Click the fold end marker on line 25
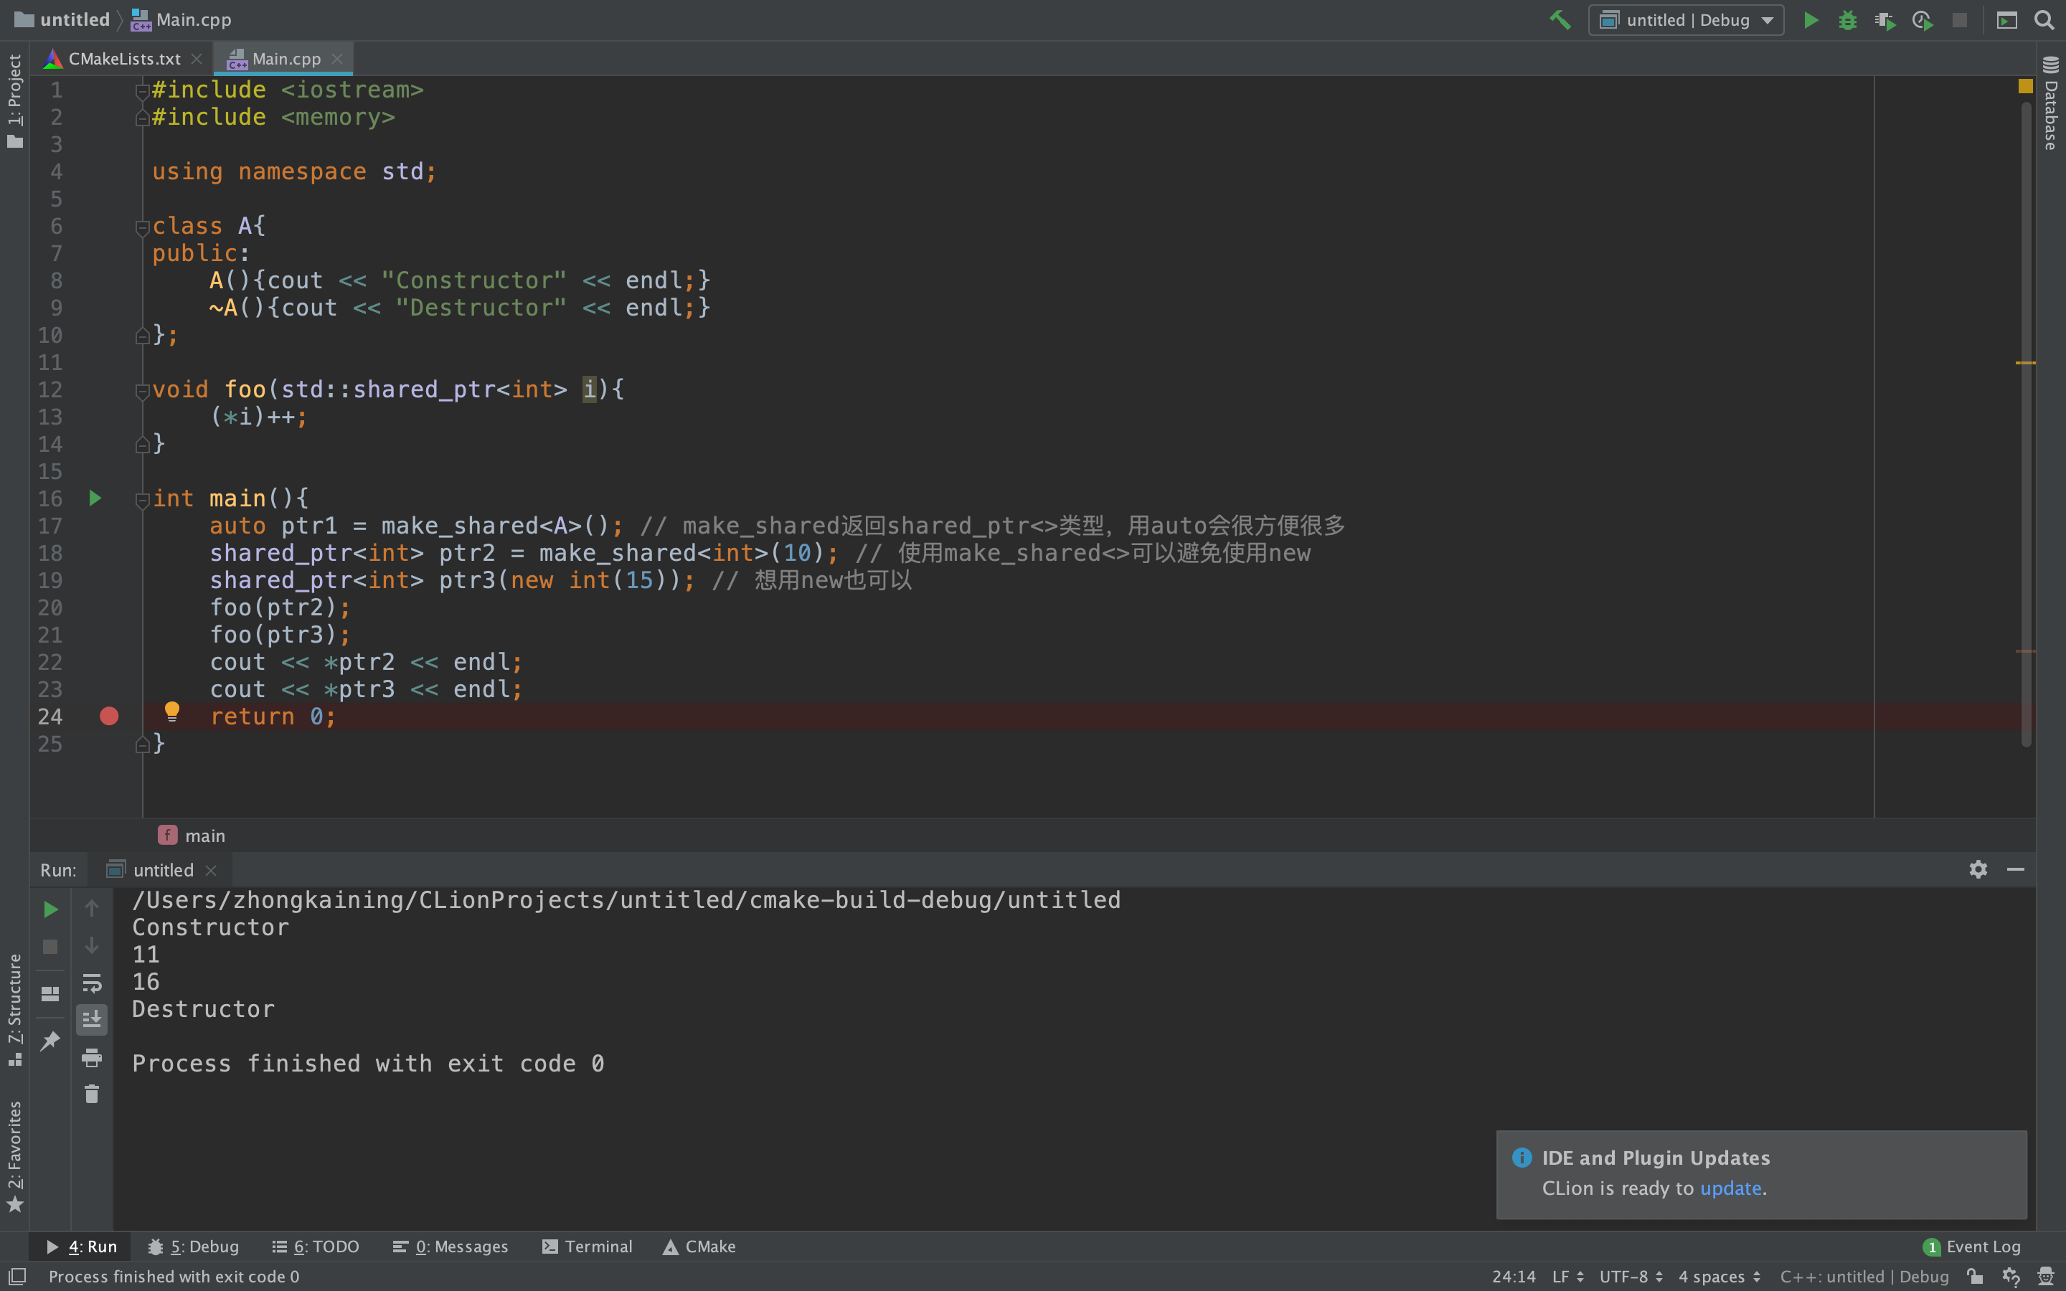This screenshot has width=2066, height=1291. coord(143,744)
